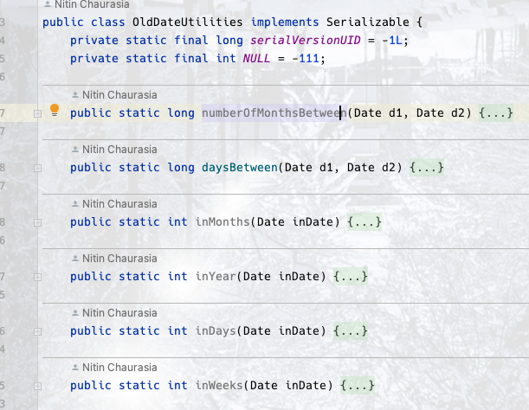This screenshot has width=529, height=410.
Task: Click Nitin Chaurasia author hint above inYear
Action: 119,259
